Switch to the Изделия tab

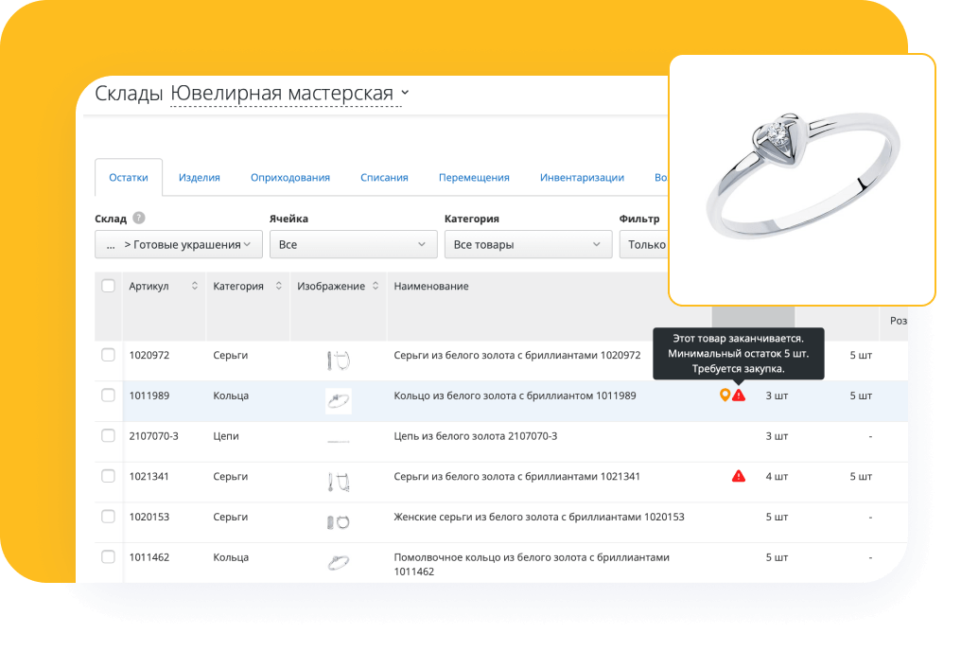[200, 177]
